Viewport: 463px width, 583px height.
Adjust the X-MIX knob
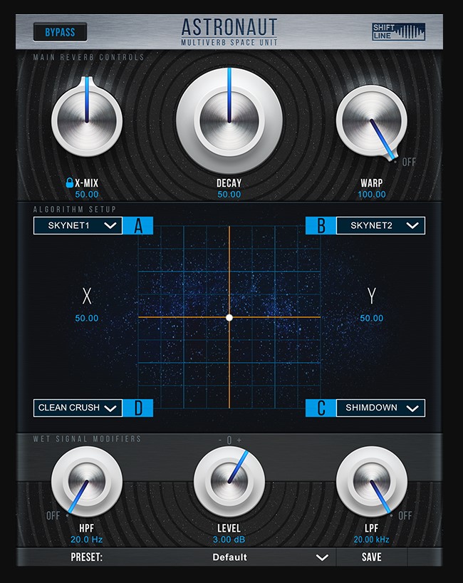[87, 120]
